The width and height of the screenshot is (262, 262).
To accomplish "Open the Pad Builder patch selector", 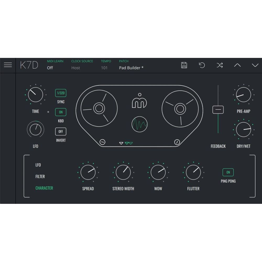I will [131, 68].
